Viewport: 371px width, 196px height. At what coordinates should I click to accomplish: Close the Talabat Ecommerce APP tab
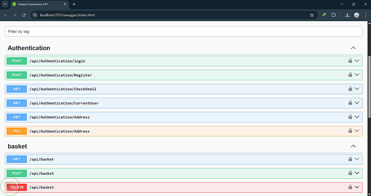click(x=65, y=4)
